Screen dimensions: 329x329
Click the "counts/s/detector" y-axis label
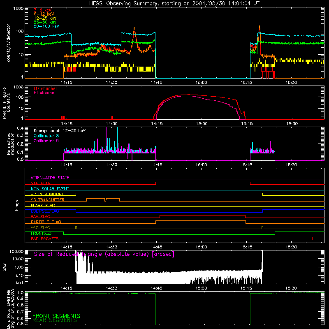point(9,43)
